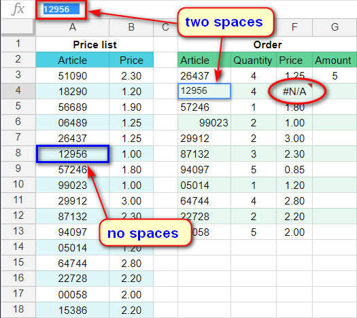
Task: Click price 2.80 in column B row 15
Action: (x=131, y=263)
